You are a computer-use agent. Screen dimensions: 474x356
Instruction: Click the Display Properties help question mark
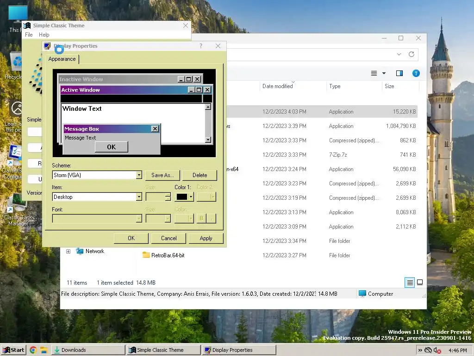tap(201, 46)
